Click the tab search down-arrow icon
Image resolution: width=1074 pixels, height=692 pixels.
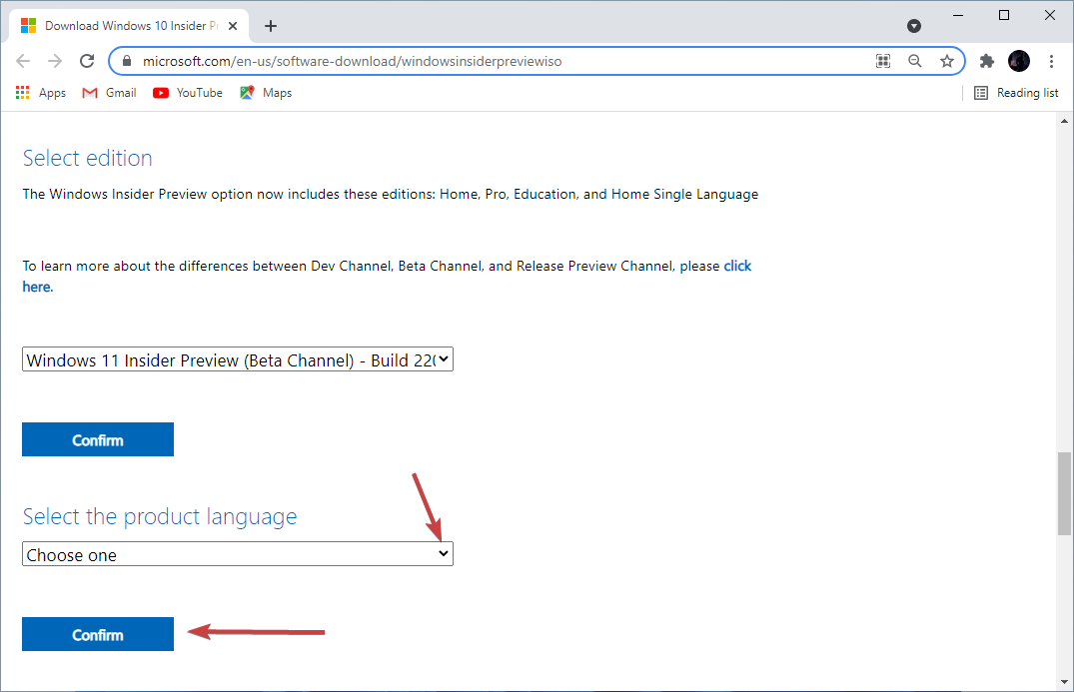coord(914,26)
